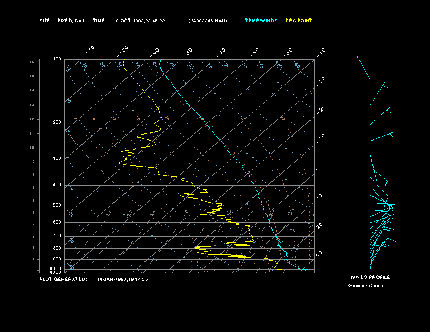Click the 100 pressure label at chart top
The height and width of the screenshot is (332, 430).
(x=57, y=59)
